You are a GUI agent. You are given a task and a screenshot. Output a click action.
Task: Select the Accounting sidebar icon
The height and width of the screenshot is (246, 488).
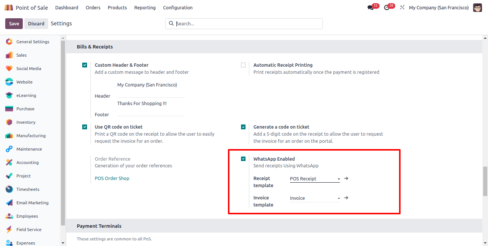(x=9, y=163)
